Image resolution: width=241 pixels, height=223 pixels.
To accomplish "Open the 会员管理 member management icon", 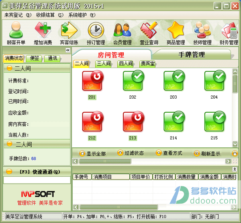I will pos(123,33).
